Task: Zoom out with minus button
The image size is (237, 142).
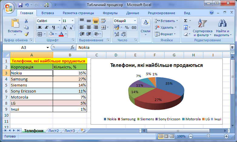Action: (191, 136)
